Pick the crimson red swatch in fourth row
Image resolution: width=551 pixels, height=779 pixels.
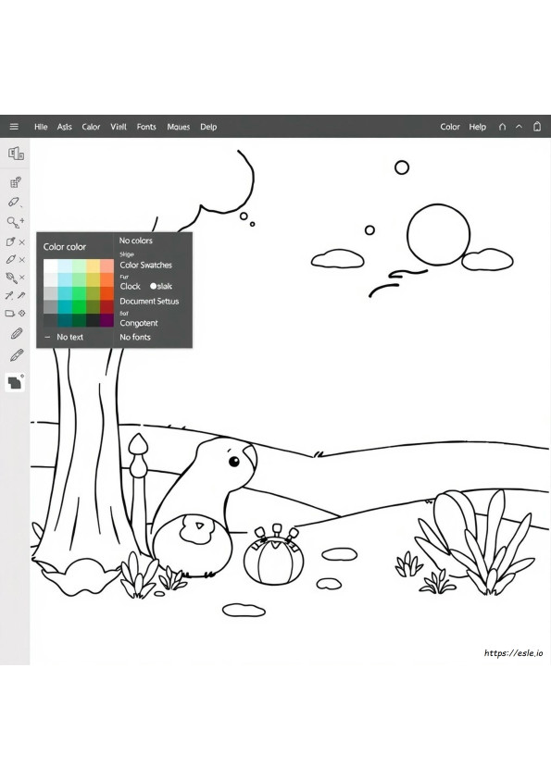tap(106, 306)
